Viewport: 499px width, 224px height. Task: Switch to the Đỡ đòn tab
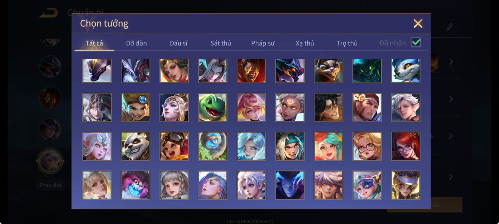tap(137, 43)
